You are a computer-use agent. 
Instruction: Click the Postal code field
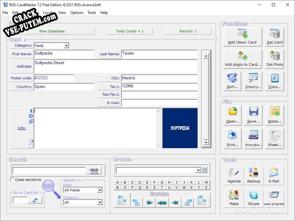click(x=54, y=78)
